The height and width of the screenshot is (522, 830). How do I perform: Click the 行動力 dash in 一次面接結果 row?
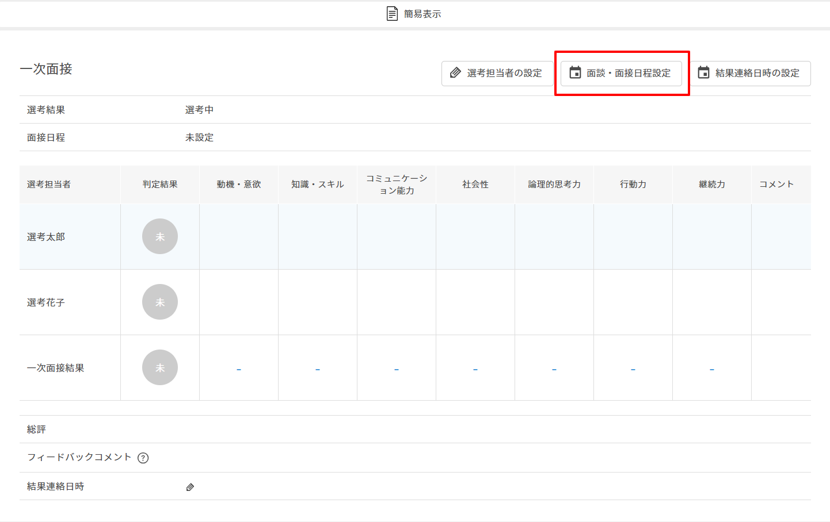pyautogui.click(x=633, y=369)
